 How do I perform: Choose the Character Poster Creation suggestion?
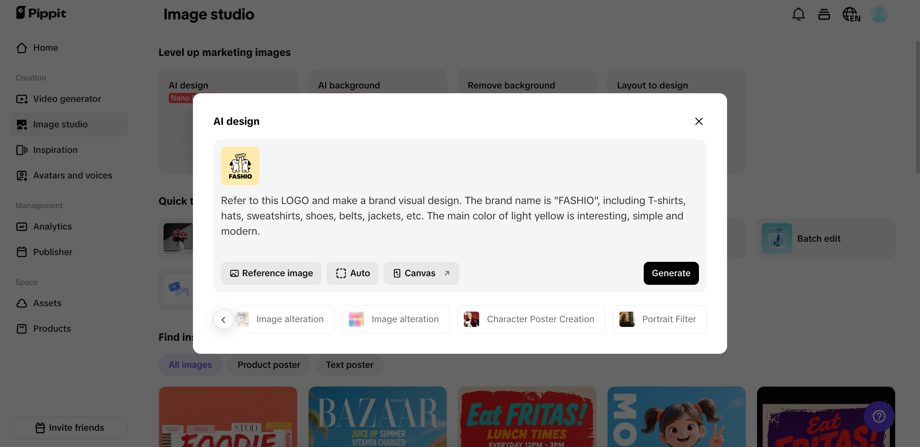point(531,319)
